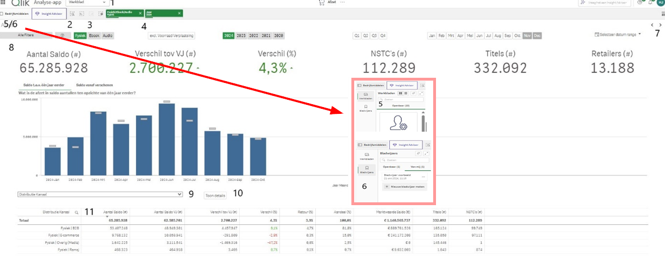Click the Fysiek | Overig (Media) row
The height and width of the screenshot is (257, 665).
pyautogui.click(x=250, y=241)
